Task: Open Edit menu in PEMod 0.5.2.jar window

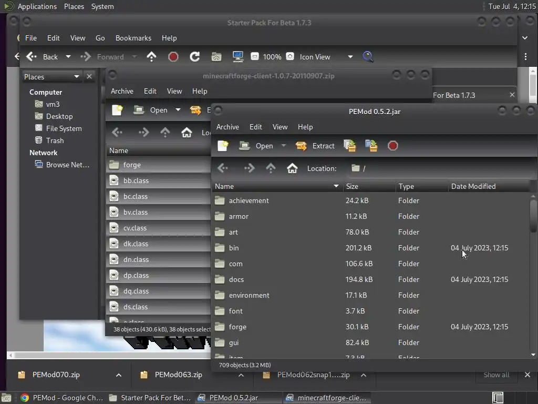Action: pos(256,127)
